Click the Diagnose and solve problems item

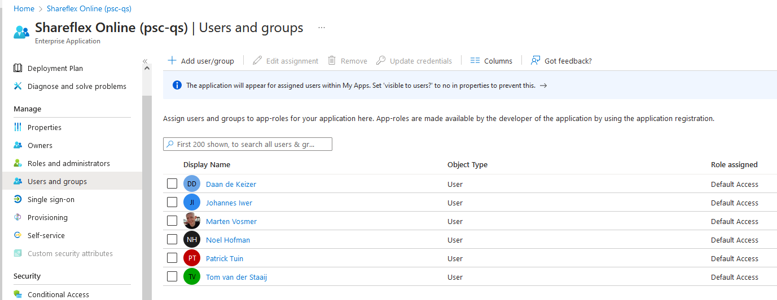pos(77,86)
